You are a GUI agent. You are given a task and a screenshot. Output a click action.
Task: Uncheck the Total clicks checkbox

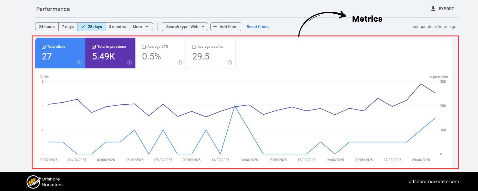click(43, 46)
